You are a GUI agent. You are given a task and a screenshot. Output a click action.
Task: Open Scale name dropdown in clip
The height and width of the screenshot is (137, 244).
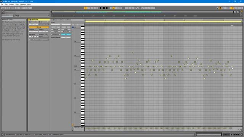click(44, 40)
